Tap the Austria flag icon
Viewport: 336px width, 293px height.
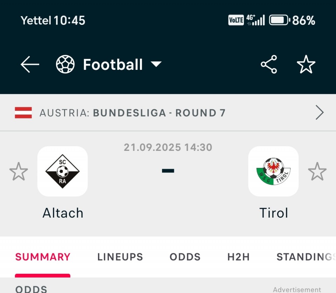click(x=23, y=113)
